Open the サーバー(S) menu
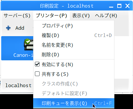 [x=17, y=16]
